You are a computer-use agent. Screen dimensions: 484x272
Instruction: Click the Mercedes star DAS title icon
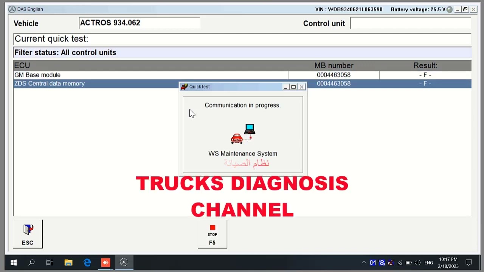(x=12, y=9)
